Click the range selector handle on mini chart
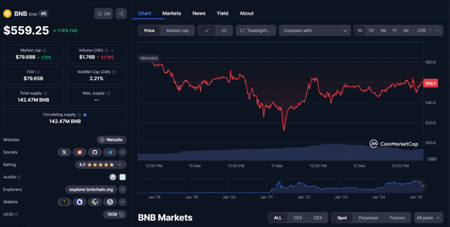This screenshot has height=227, width=450. tap(422, 186)
